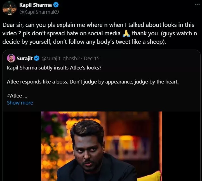Open the tweet's three-dot more options menu
The width and height of the screenshot is (202, 181).
click(x=196, y=5)
